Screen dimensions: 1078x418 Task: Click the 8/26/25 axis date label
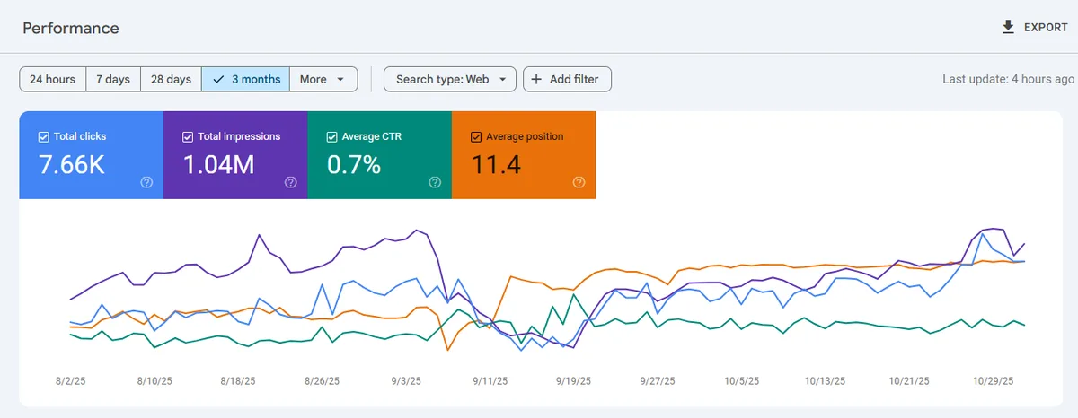click(x=322, y=381)
